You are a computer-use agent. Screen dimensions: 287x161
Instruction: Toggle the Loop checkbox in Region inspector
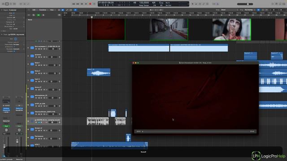(x=14, y=15)
